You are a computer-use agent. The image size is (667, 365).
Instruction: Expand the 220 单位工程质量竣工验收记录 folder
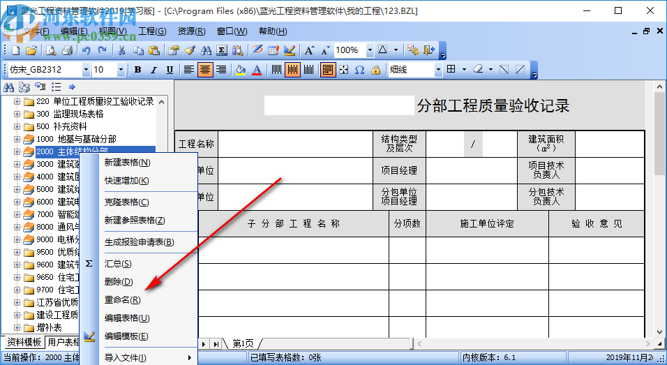[17, 101]
